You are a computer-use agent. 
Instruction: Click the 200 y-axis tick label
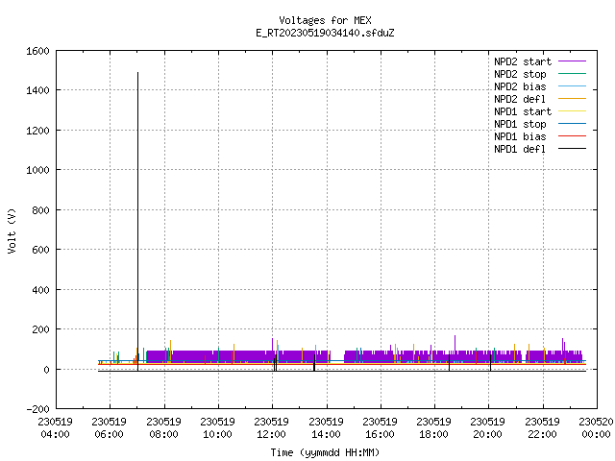[x=40, y=329]
